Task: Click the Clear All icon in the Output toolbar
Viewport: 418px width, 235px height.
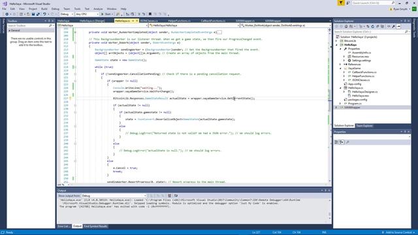Action: click(x=169, y=196)
